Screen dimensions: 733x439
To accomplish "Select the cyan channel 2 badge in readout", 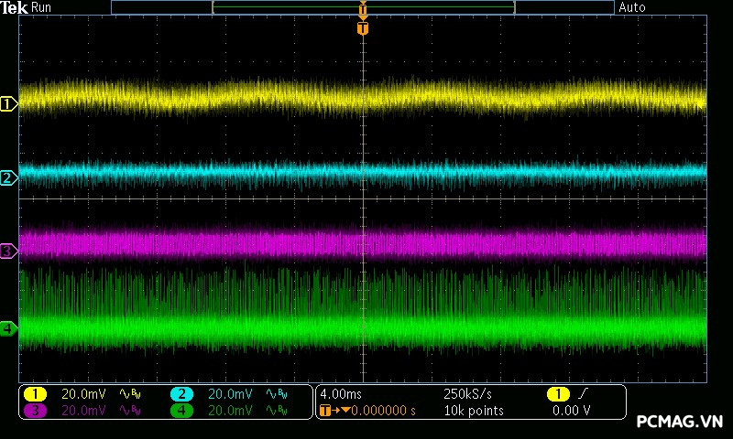I will [181, 394].
